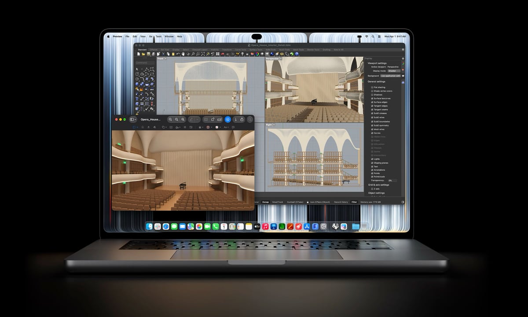Screen dimensions: 528x317
Task: Click Display panel gear icon
Action: point(403,59)
